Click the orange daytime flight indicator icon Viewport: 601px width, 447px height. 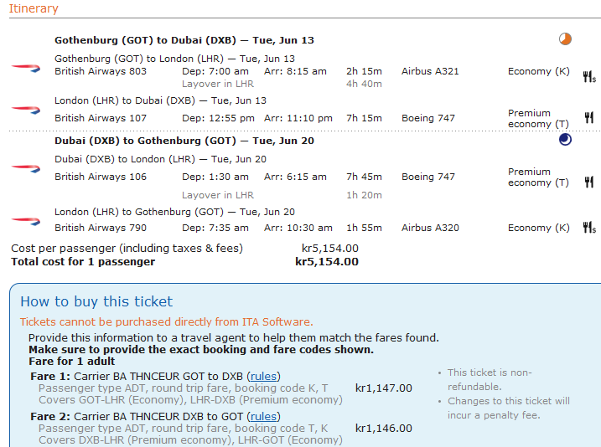click(565, 39)
